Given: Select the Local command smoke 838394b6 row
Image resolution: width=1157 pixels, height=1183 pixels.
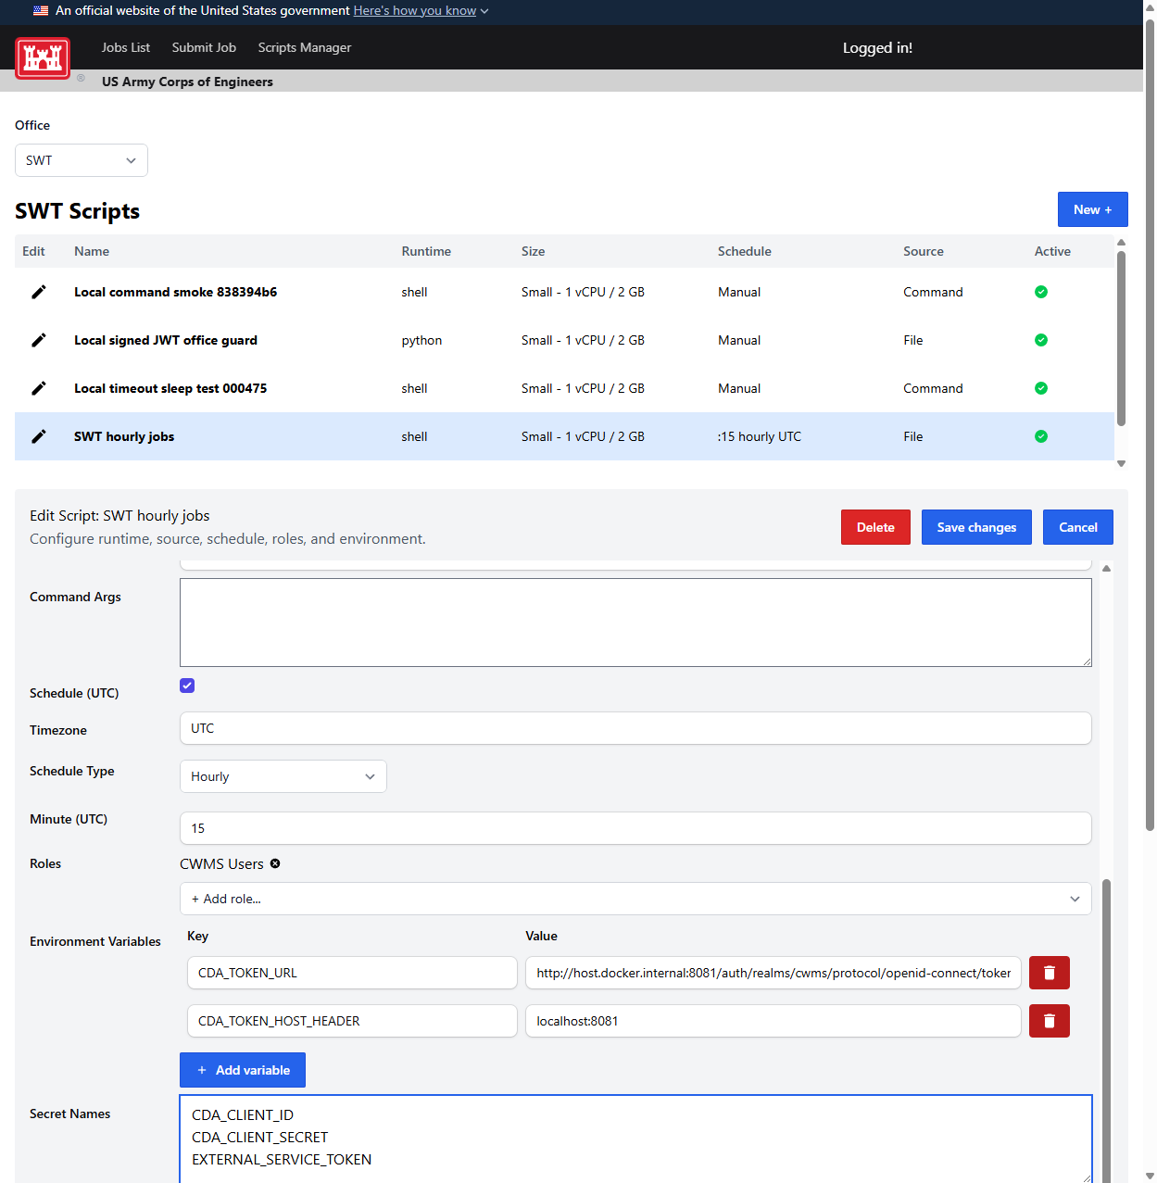Looking at the screenshot, I should click(x=564, y=292).
